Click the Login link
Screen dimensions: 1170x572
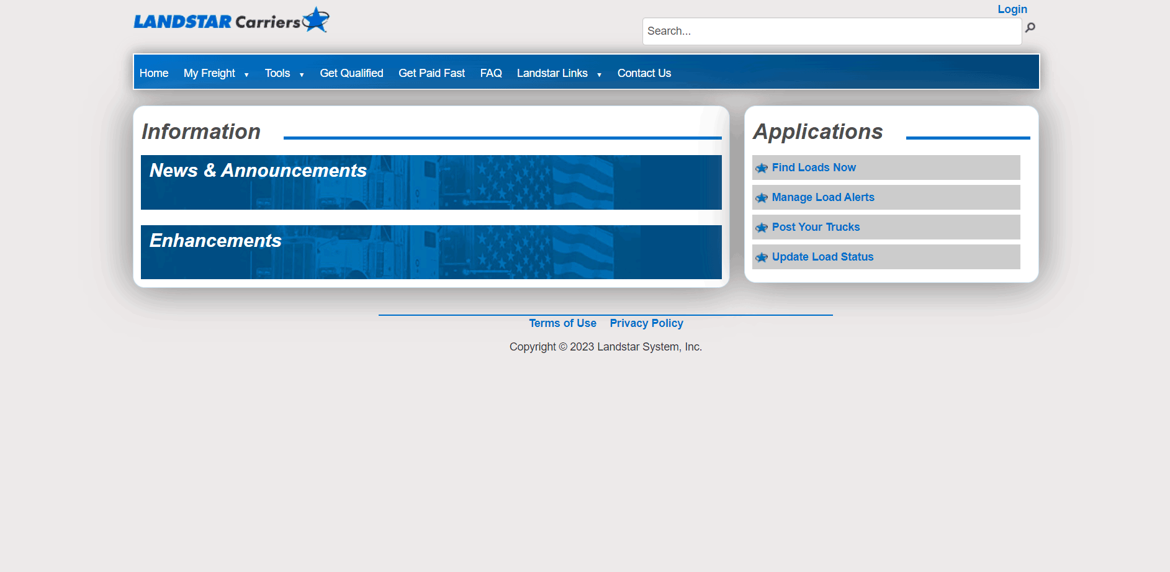coord(1012,9)
